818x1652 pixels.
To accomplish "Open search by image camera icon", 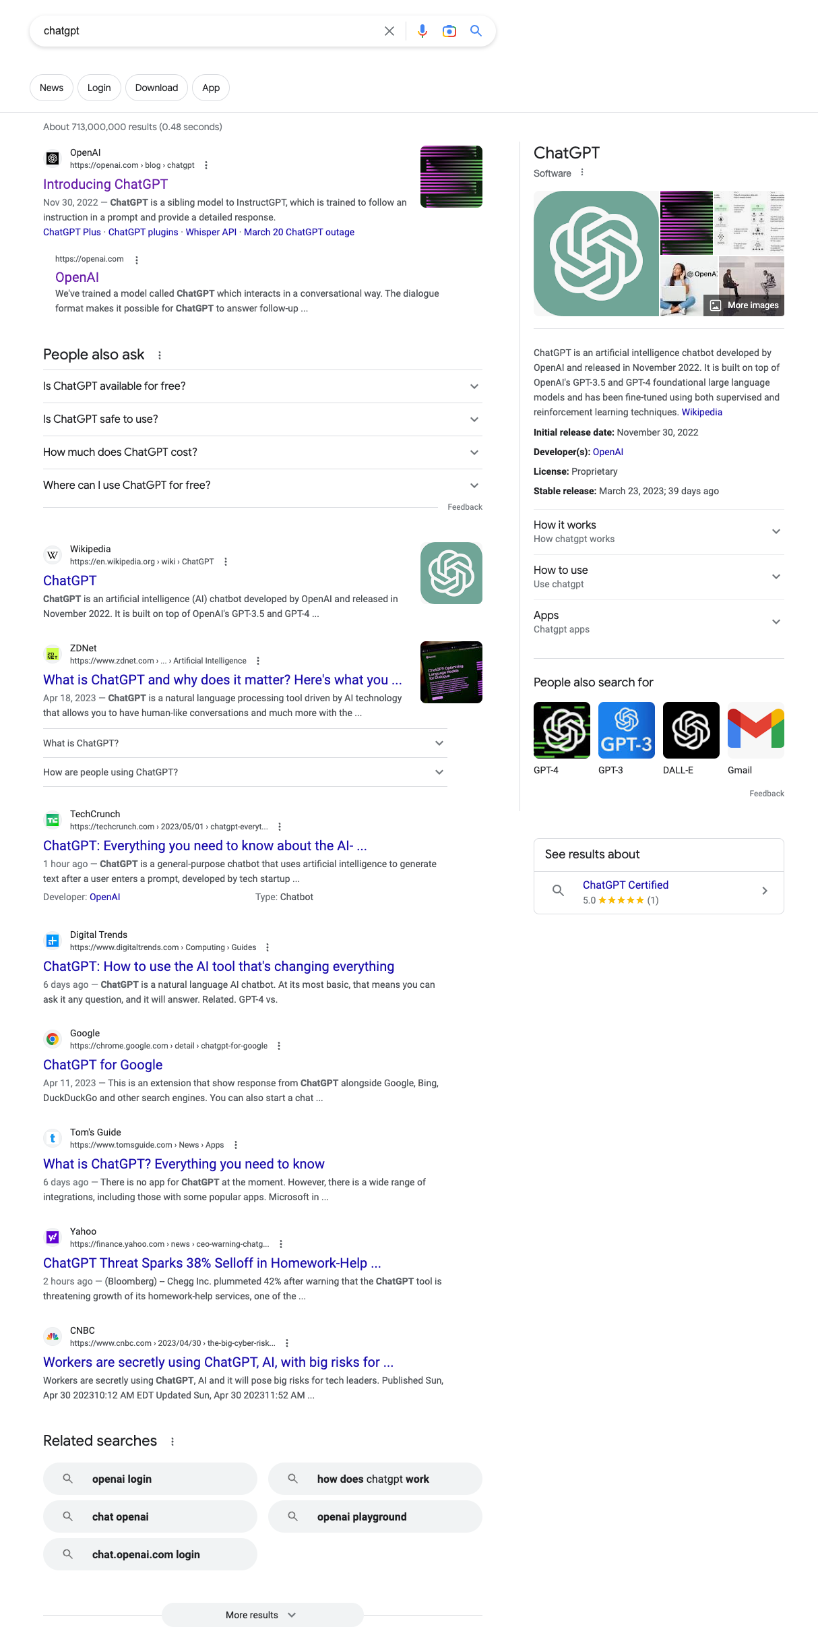I will (449, 31).
